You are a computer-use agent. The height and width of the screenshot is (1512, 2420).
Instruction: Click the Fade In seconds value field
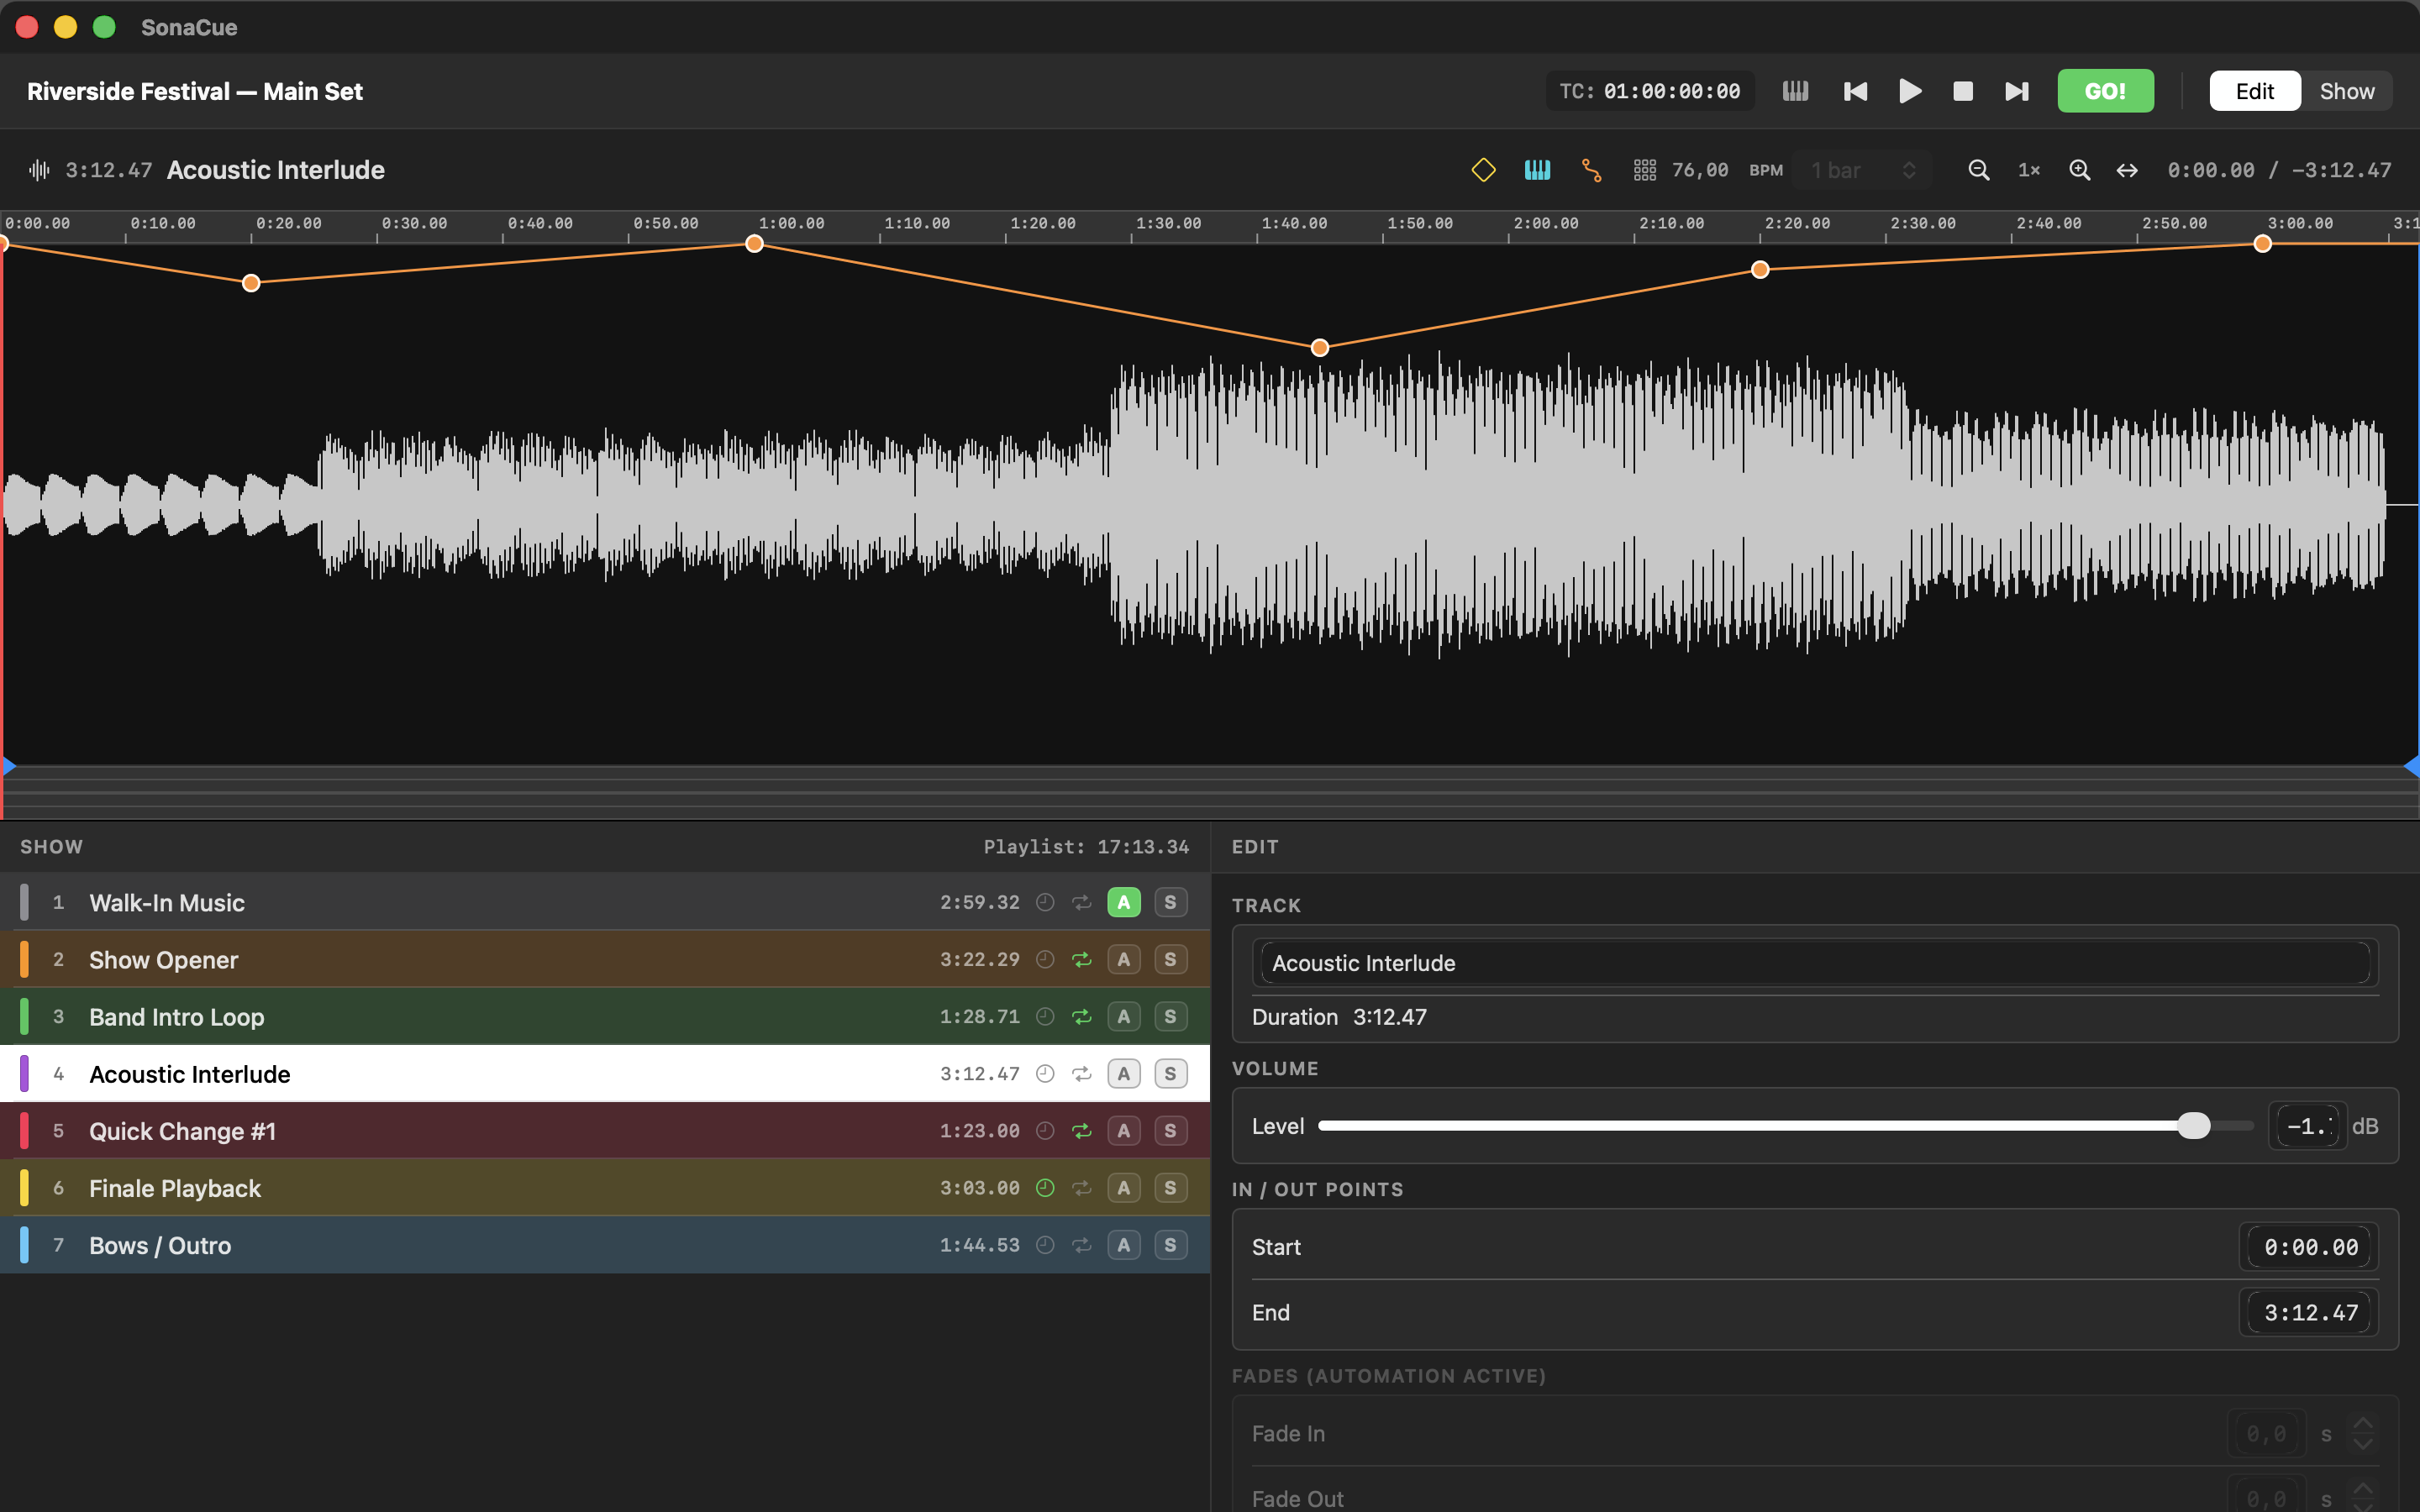[2266, 1434]
